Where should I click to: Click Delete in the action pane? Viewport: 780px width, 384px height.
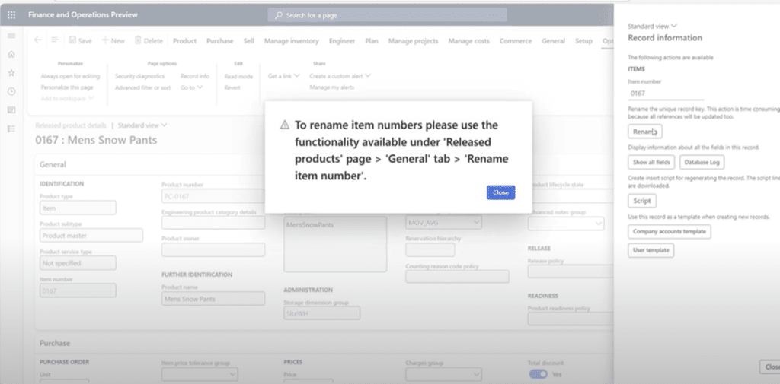click(149, 41)
